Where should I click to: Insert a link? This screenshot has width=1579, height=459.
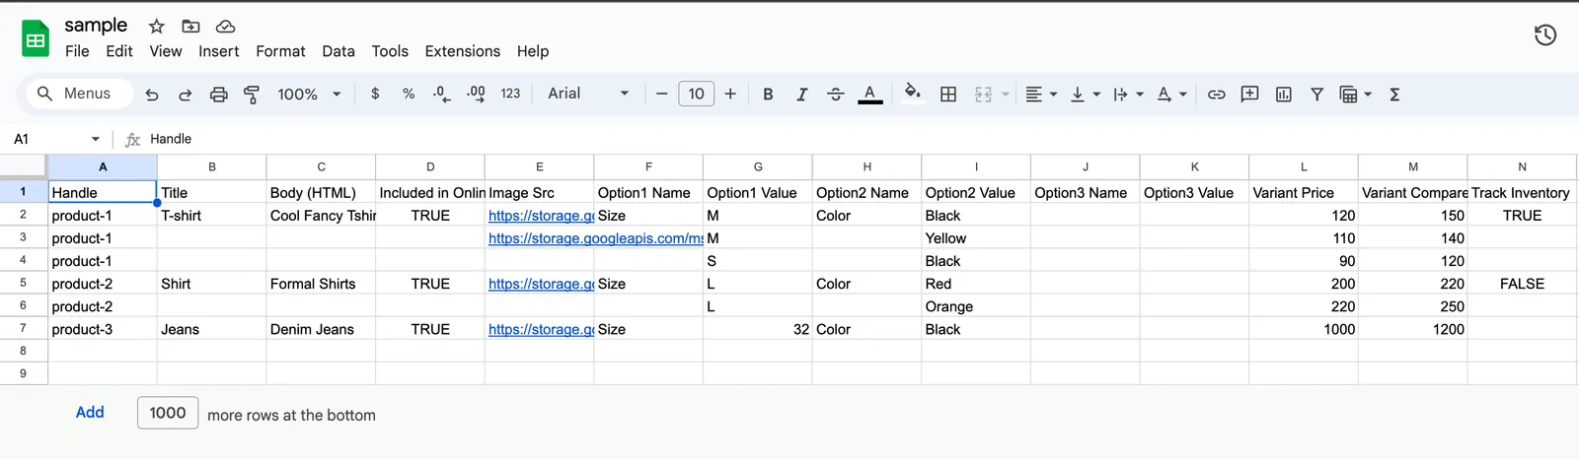pos(1216,95)
